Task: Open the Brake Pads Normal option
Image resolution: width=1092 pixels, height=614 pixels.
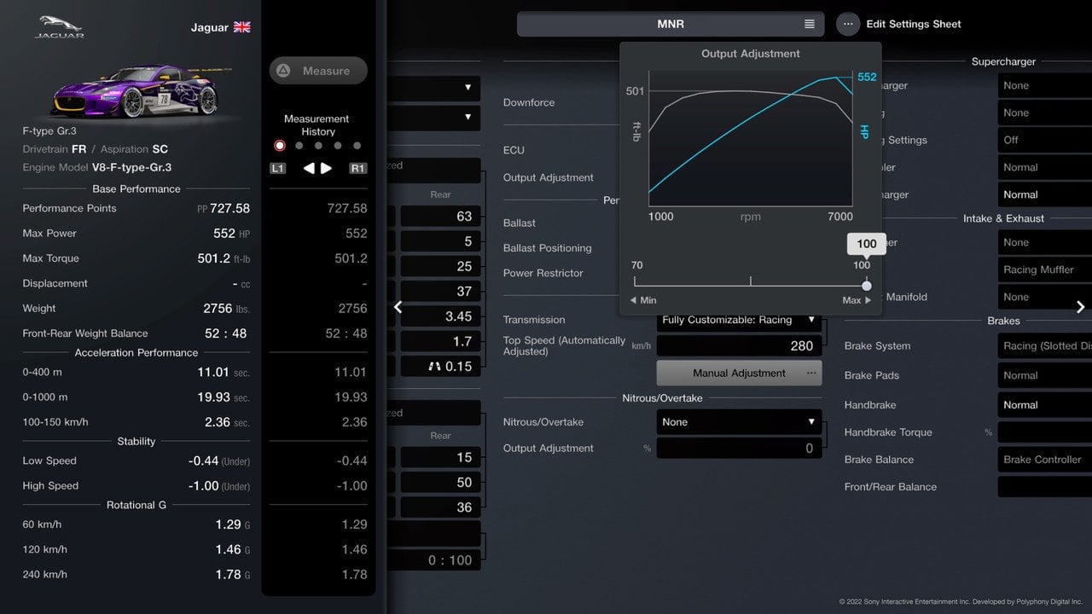Action: 1045,375
